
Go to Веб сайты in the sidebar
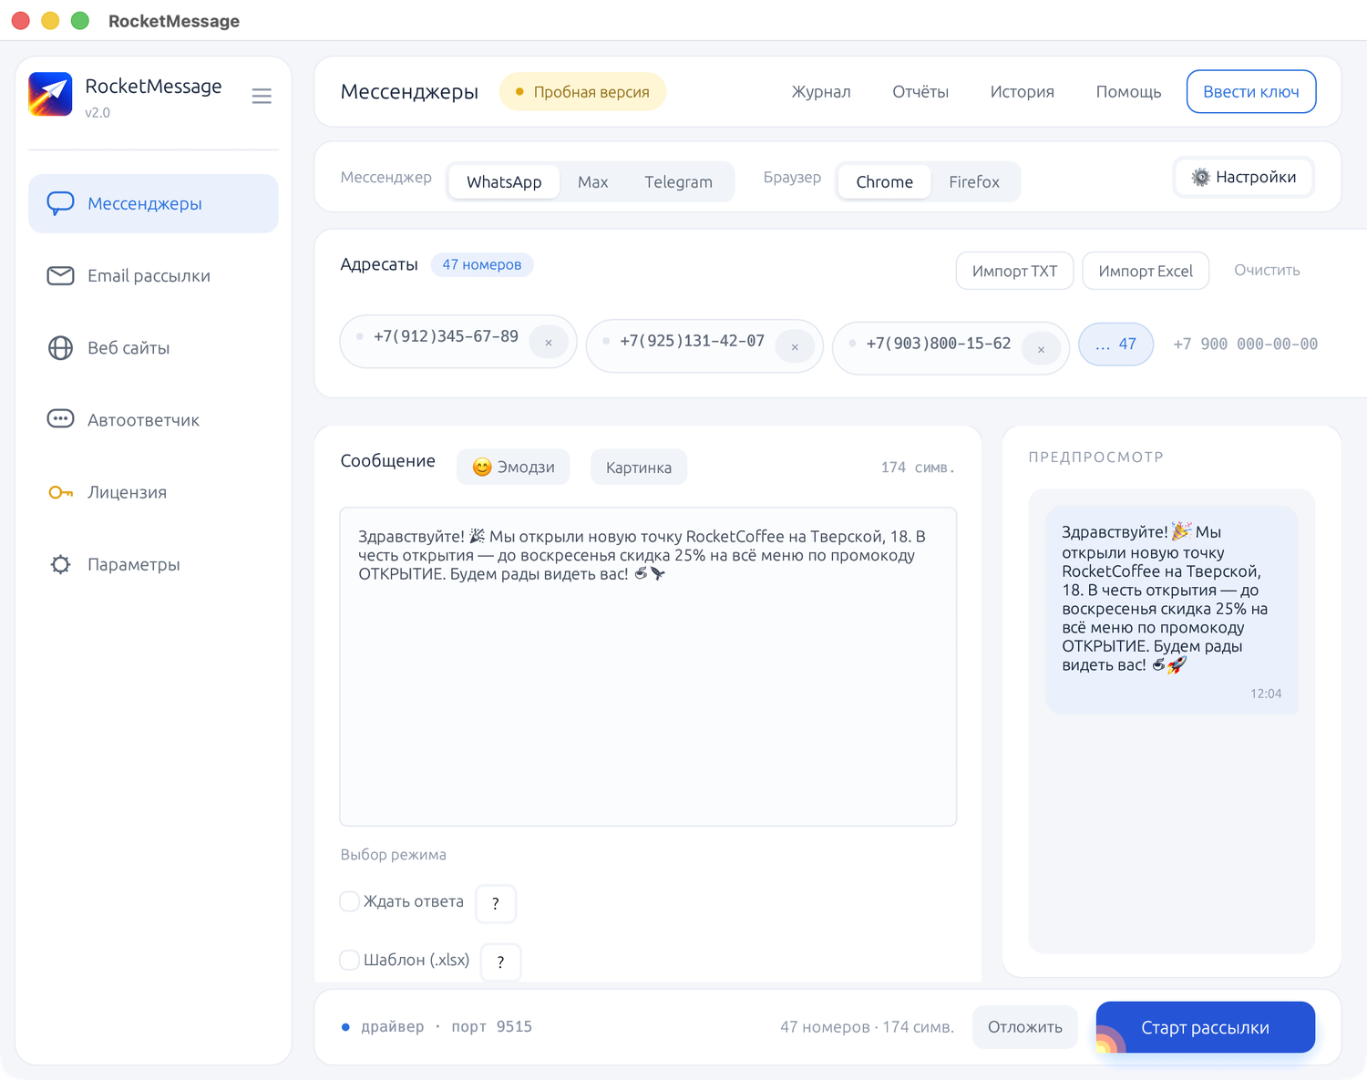153,347
